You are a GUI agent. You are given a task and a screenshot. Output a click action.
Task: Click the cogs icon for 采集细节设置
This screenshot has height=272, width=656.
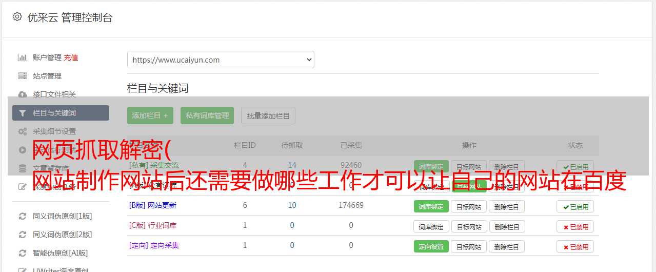pyautogui.click(x=23, y=131)
